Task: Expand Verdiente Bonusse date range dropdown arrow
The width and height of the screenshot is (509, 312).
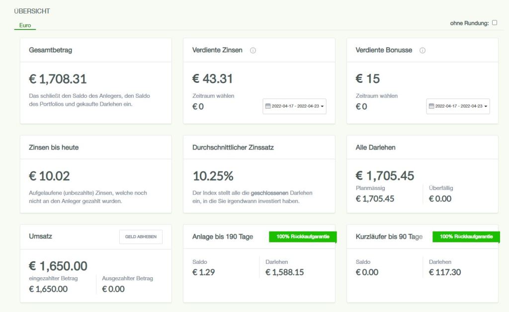Action: pos(486,106)
